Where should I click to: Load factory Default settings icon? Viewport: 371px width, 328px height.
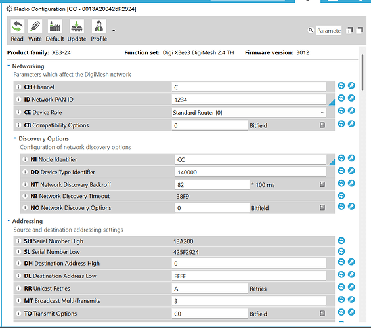coord(55,26)
